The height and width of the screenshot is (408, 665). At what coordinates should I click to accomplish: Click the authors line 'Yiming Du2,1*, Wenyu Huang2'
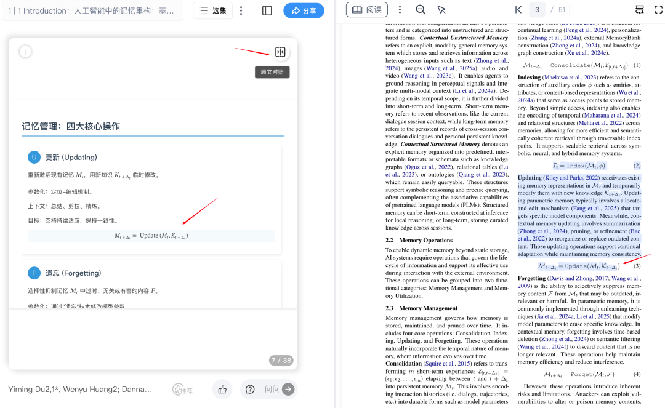(80, 390)
